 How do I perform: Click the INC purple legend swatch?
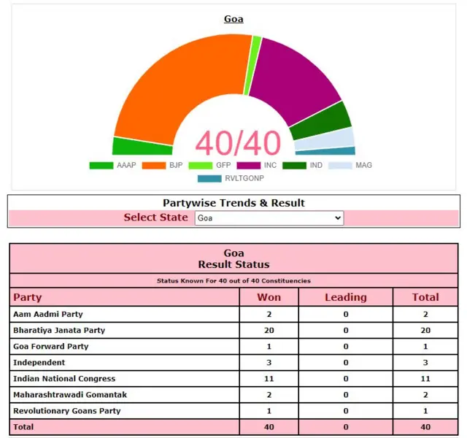(248, 166)
